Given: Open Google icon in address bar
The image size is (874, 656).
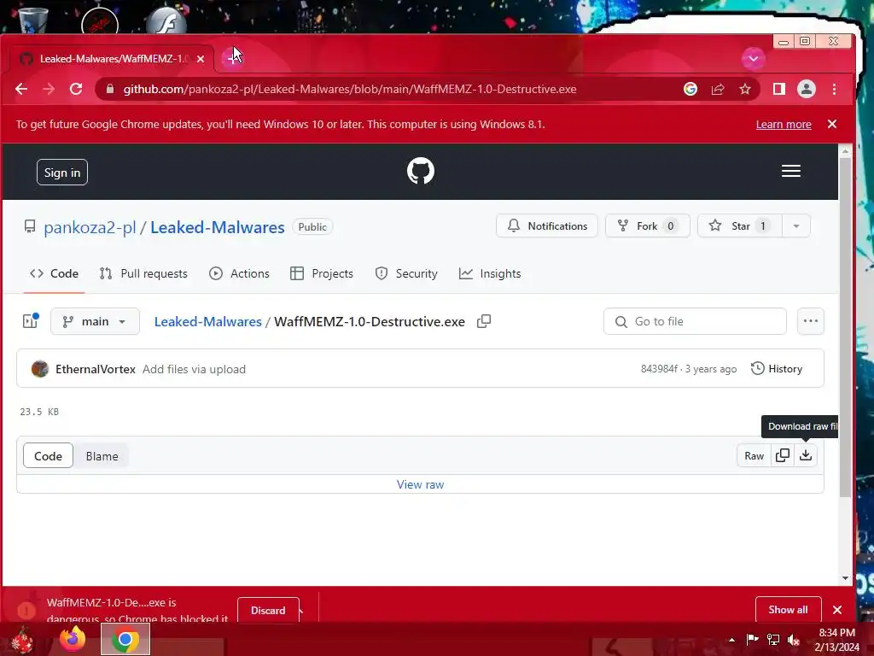Looking at the screenshot, I should tap(690, 89).
